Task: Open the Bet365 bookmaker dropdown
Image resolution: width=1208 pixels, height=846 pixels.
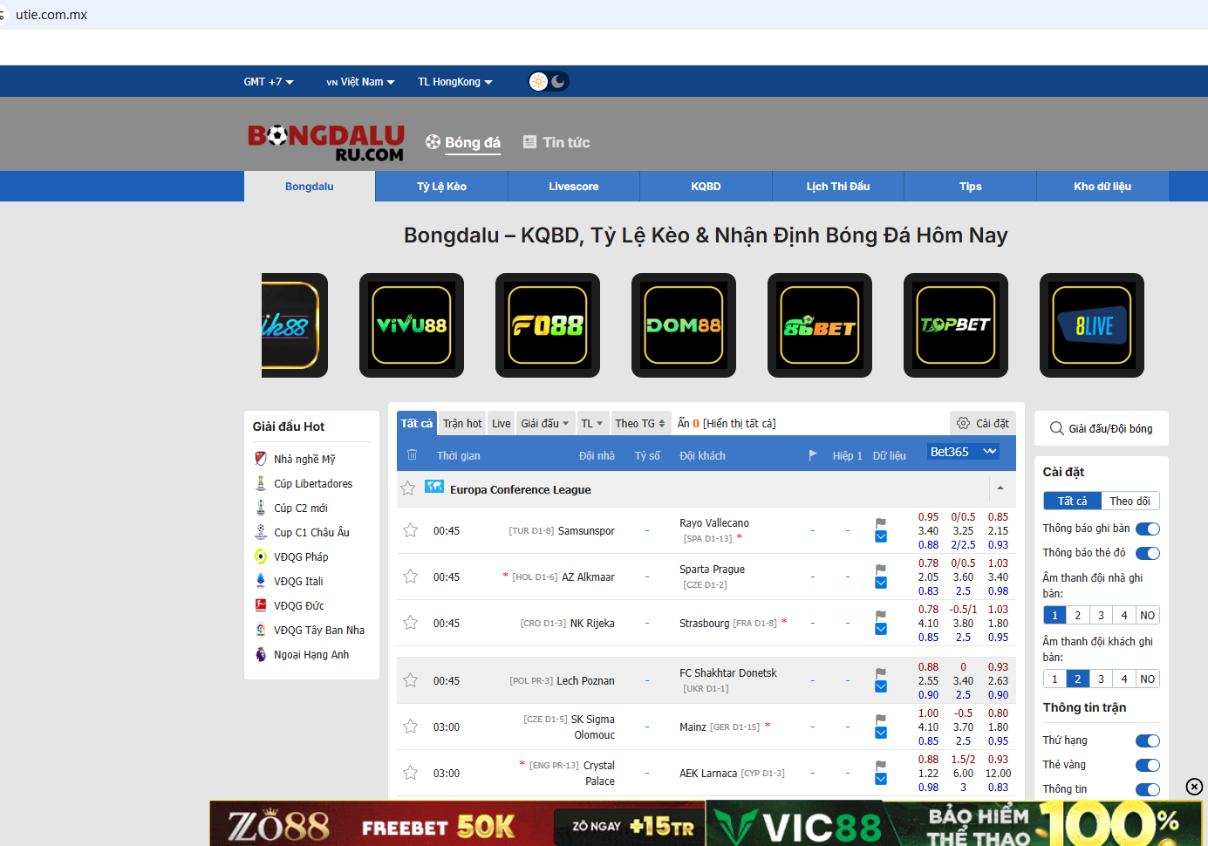Action: 963,452
